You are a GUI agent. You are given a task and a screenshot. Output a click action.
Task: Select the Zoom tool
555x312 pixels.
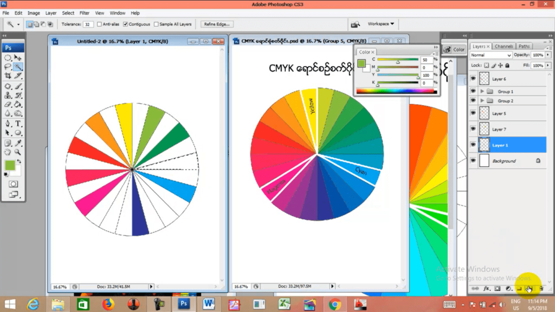pyautogui.click(x=18, y=152)
